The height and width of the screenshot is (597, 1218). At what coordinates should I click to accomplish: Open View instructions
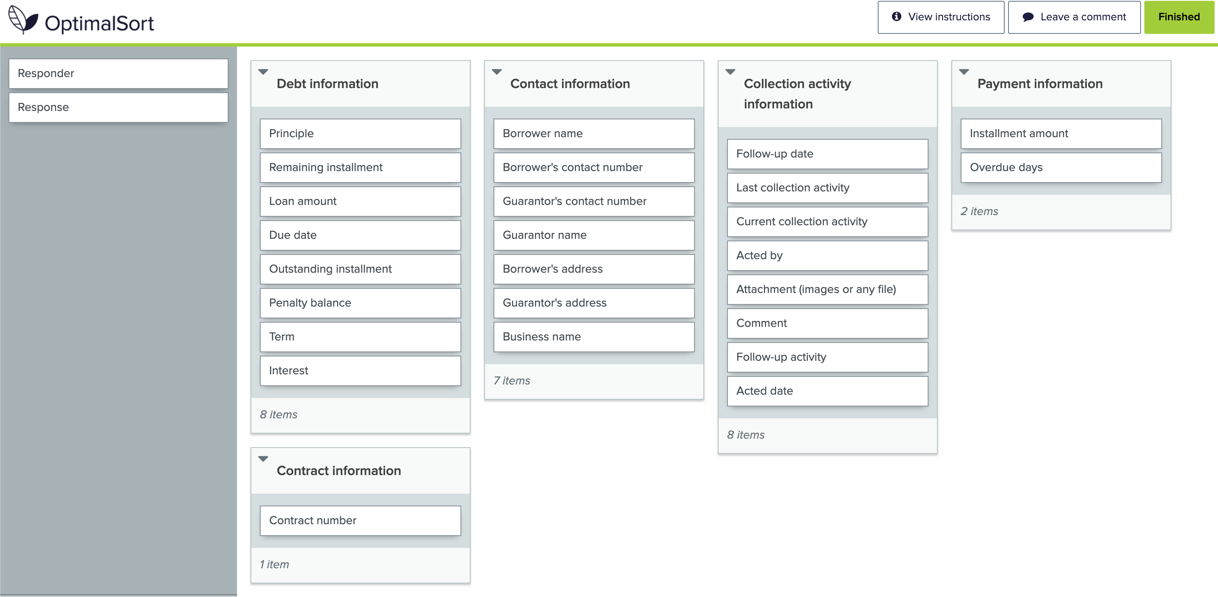pos(941,17)
